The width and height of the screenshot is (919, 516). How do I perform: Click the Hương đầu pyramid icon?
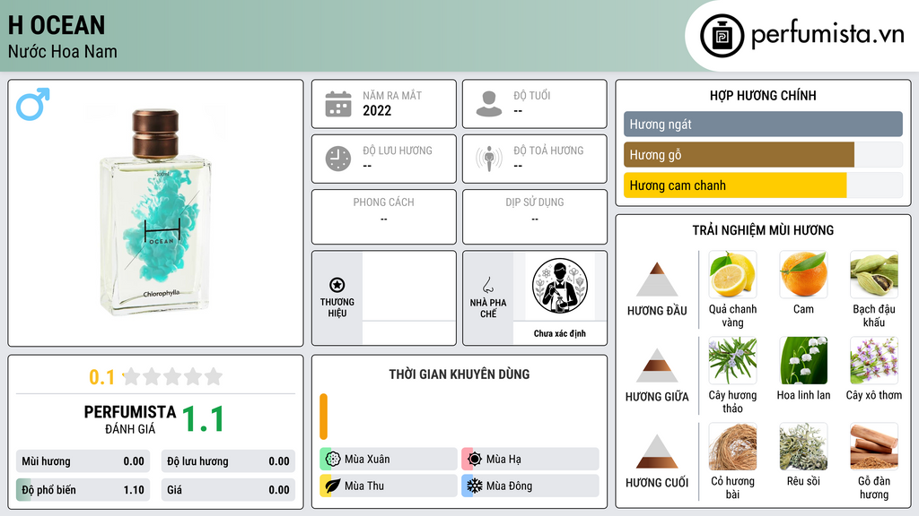tap(657, 279)
